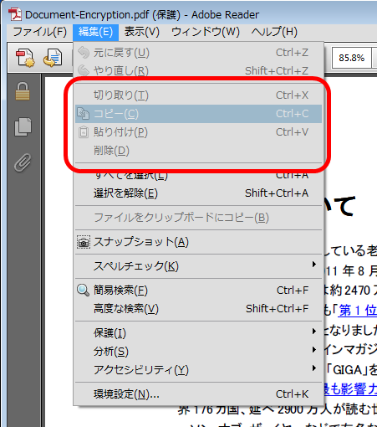Choose コピー(C) in the Edit menu
377x427 pixels.
click(198, 114)
